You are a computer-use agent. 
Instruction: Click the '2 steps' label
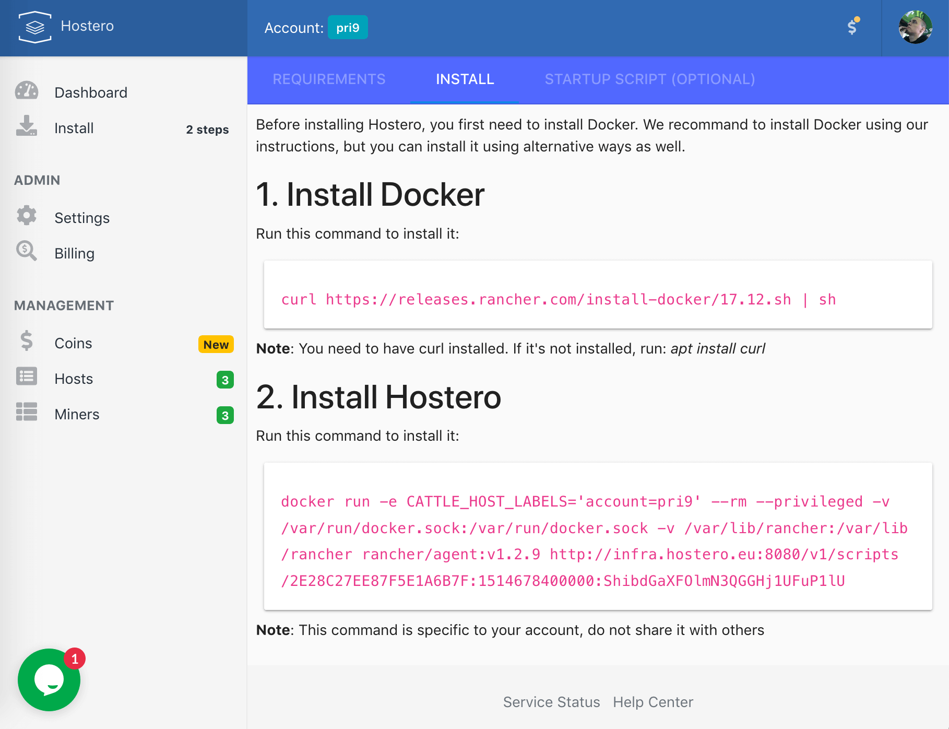click(207, 129)
